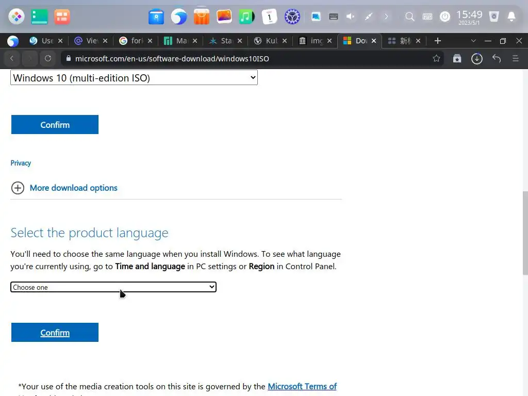This screenshot has height=396, width=528.
Task: Click the browser logo left of tabs
Action: tap(13, 41)
